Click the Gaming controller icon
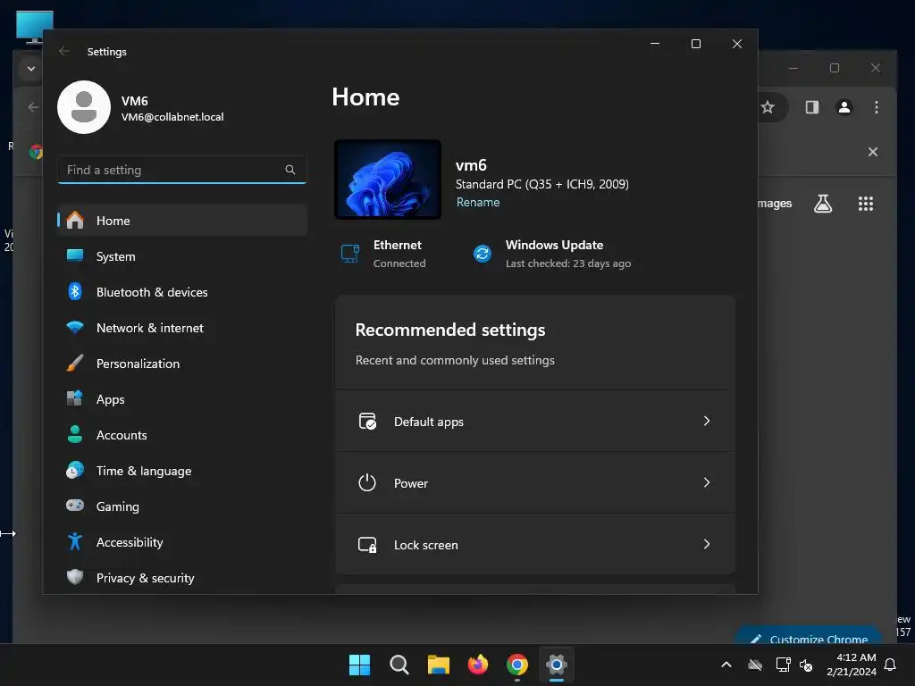This screenshot has width=915, height=686. click(x=75, y=506)
